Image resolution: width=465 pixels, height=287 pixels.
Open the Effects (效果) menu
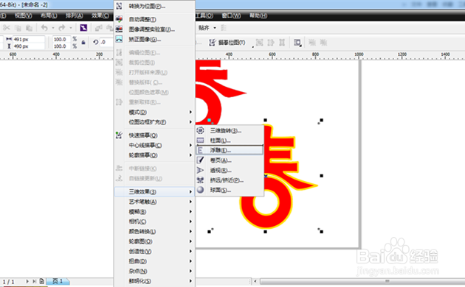click(x=100, y=15)
